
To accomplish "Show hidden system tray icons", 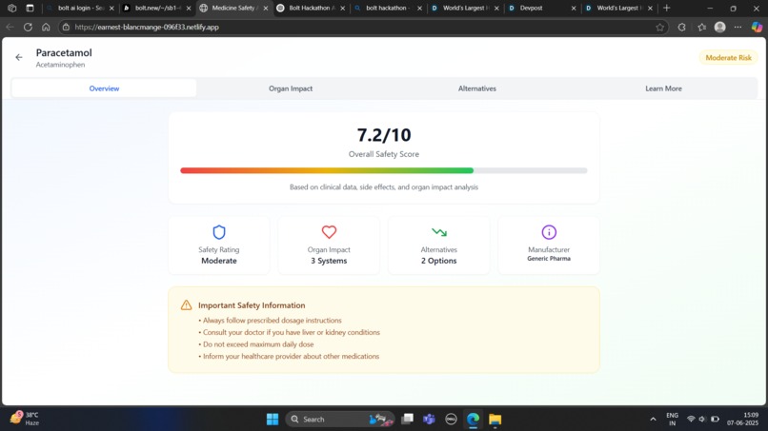I will click(653, 420).
